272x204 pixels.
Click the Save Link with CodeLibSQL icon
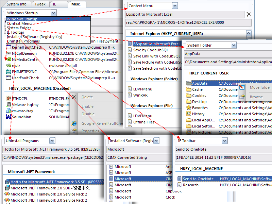[x=130, y=56]
